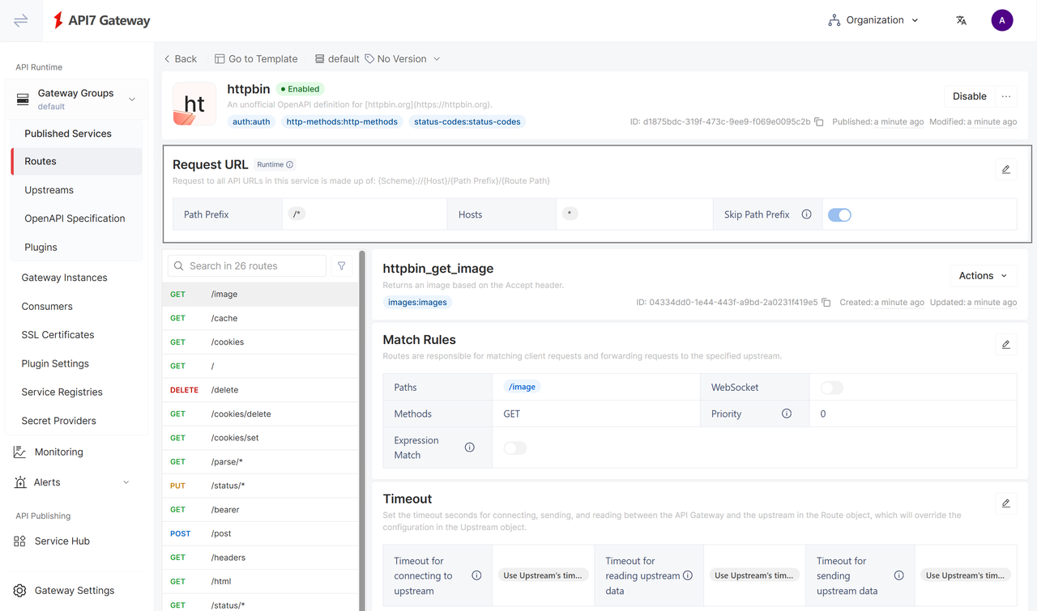Toggle the Expression Match switch
This screenshot has height=611, width=1037.
click(x=515, y=448)
